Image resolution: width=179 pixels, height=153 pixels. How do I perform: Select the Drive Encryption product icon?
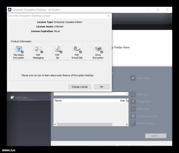(98, 49)
